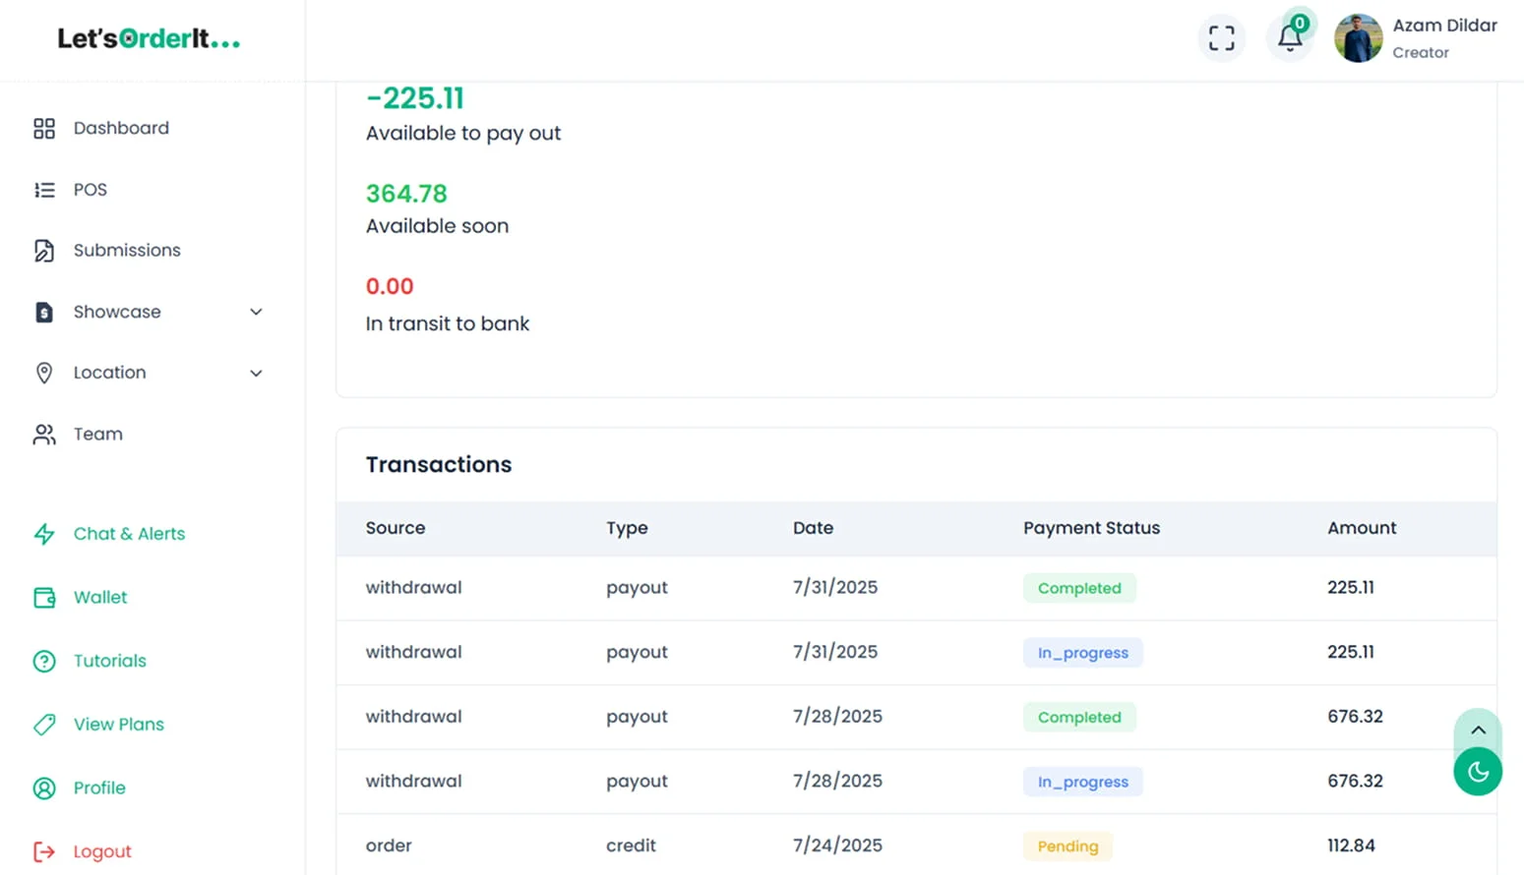Click the Dashboard grid icon
The width and height of the screenshot is (1524, 875).
(x=44, y=129)
